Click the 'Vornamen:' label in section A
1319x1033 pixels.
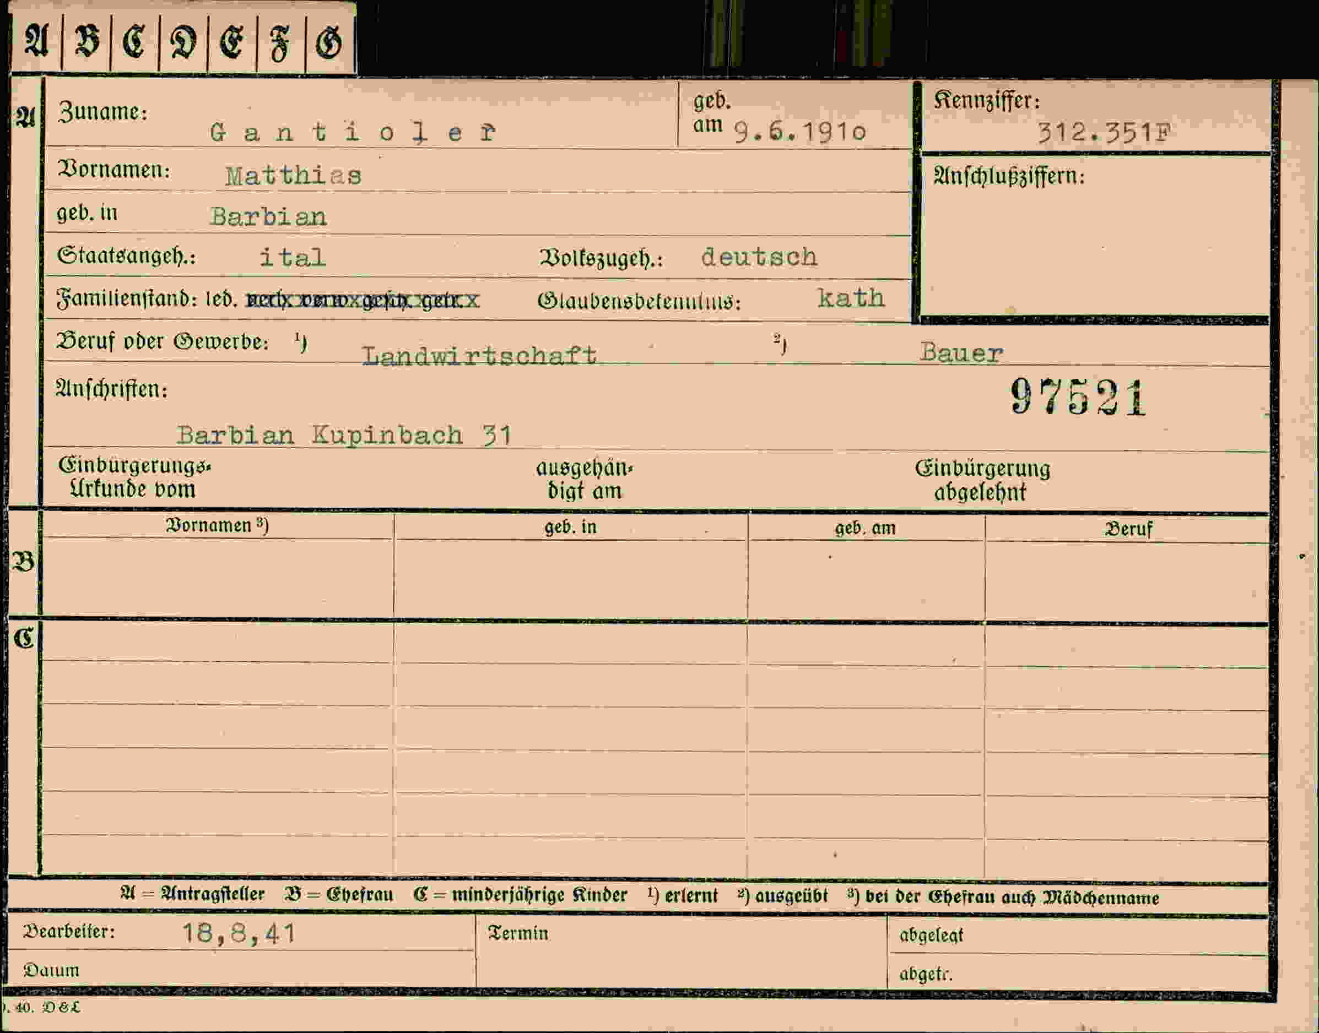coord(113,170)
